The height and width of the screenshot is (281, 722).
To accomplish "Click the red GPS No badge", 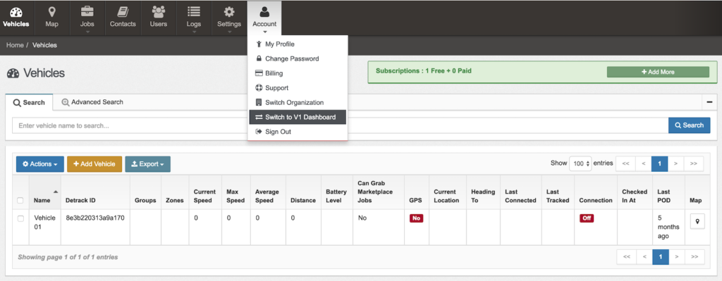I will pyautogui.click(x=416, y=218).
